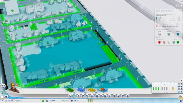Select the highlighted land value data map icon
The image size is (183, 103).
pos(179,92)
